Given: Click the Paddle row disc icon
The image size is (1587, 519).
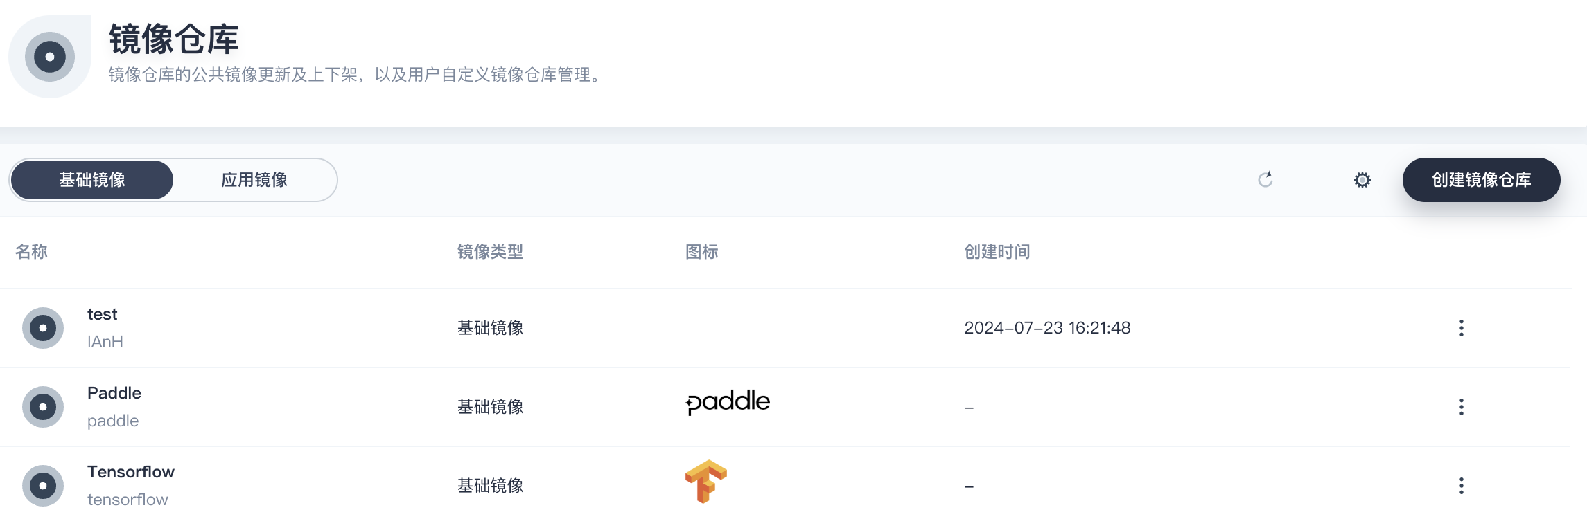Looking at the screenshot, I should coord(43,407).
